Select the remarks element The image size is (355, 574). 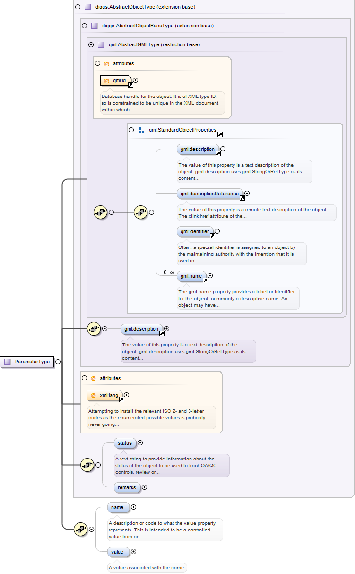pos(127,487)
